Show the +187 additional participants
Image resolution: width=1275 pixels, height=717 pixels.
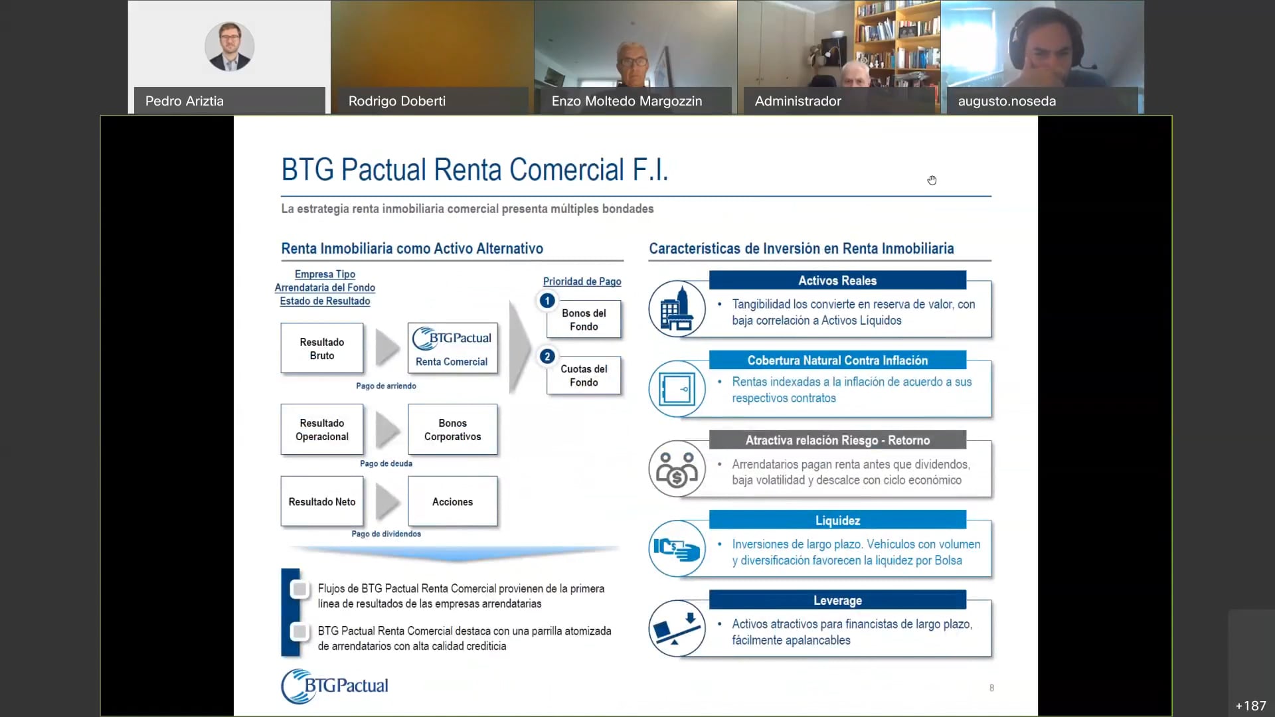point(1250,706)
